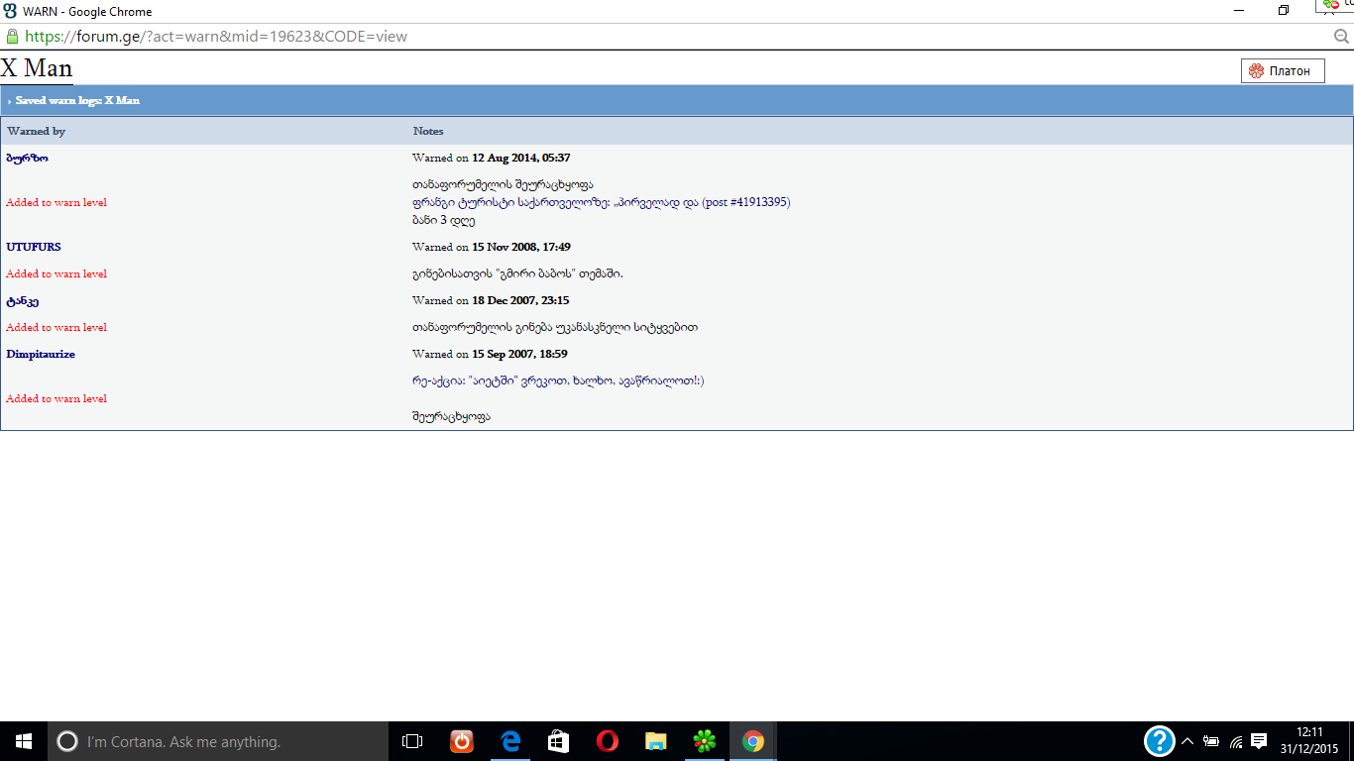The width and height of the screenshot is (1354, 761).
Task: Launch the orange power-button app on the taskbar
Action: pos(462,741)
